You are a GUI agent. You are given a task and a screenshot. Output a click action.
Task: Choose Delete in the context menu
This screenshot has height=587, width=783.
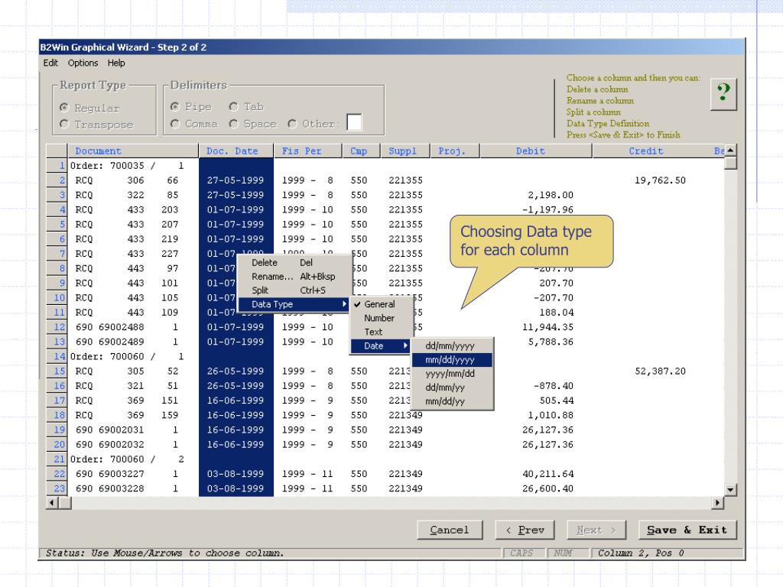(x=294, y=263)
